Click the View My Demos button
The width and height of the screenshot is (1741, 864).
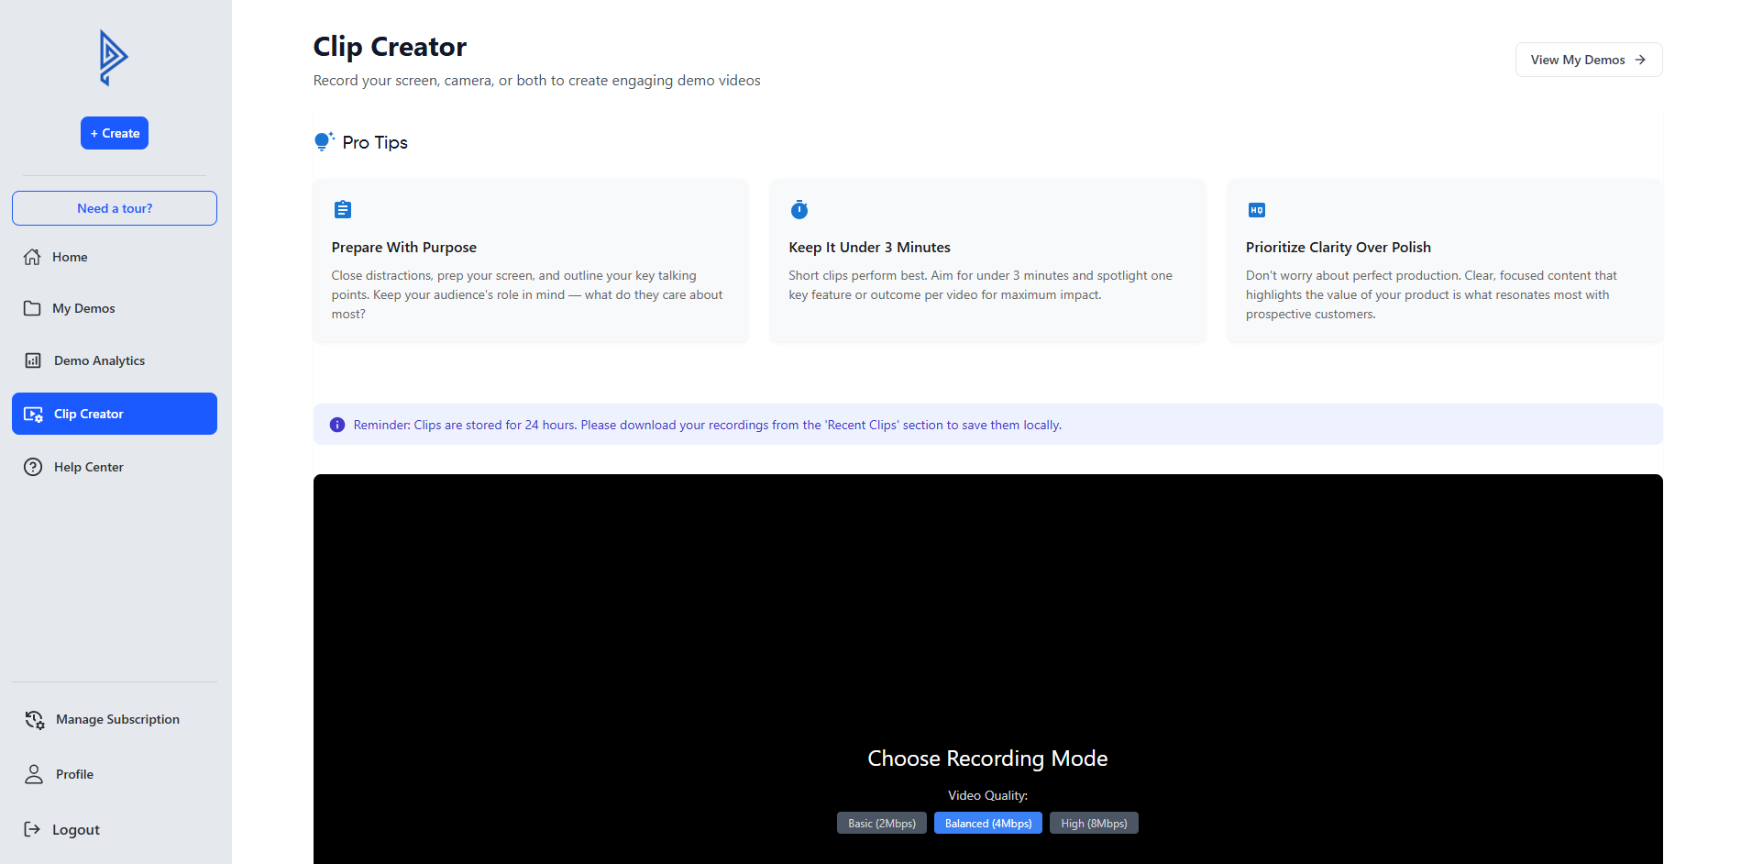click(x=1589, y=60)
